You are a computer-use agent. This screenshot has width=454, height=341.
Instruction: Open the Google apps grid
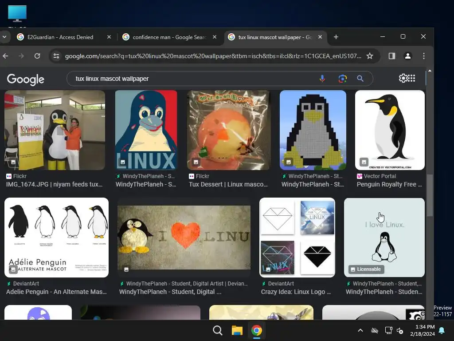[411, 78]
